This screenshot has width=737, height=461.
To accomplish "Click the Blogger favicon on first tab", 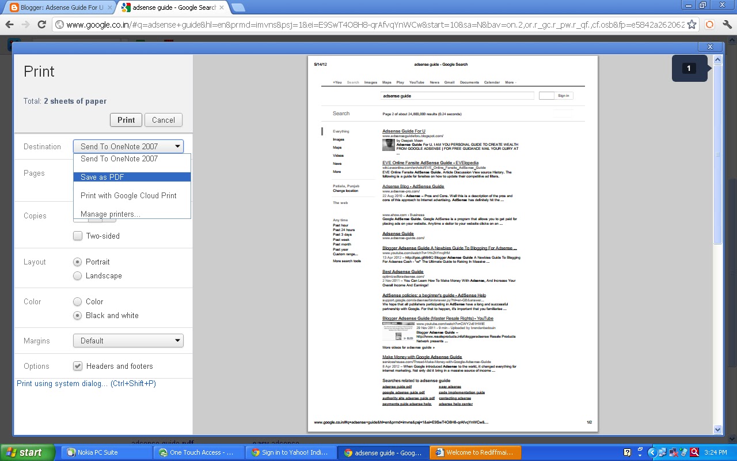I will click(x=14, y=8).
